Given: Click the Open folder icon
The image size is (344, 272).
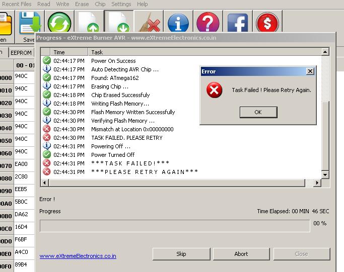Looking at the screenshot, I should (5, 24).
